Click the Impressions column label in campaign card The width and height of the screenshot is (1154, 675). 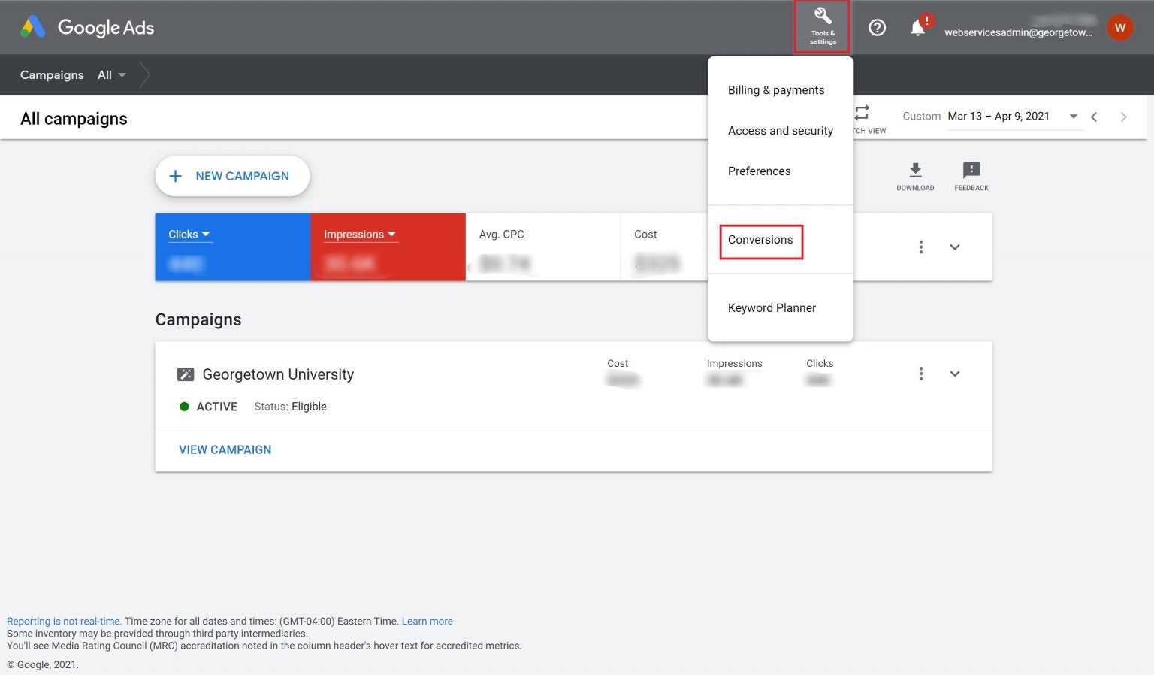(734, 364)
